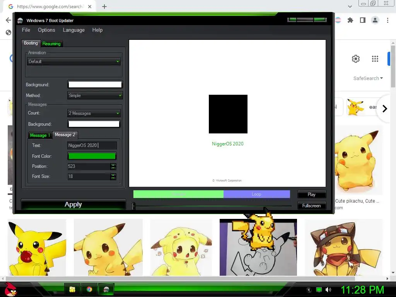
Task: Click the Position value field showing 523
Action: pyautogui.click(x=89, y=166)
